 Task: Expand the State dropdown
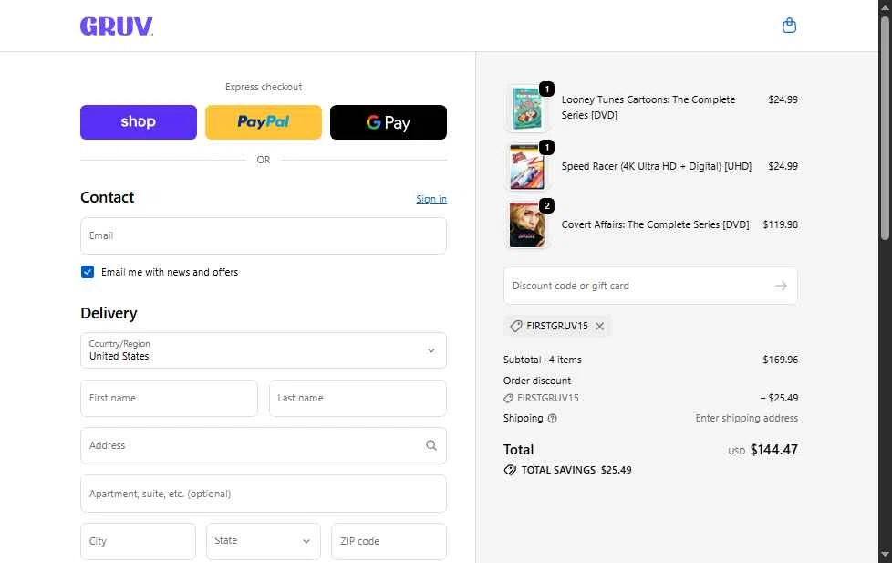click(x=264, y=541)
